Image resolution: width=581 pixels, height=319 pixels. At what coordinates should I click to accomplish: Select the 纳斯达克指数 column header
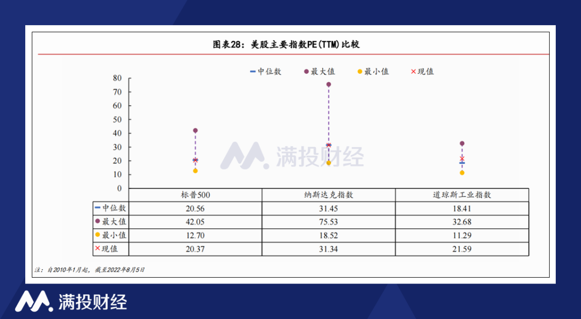329,195
